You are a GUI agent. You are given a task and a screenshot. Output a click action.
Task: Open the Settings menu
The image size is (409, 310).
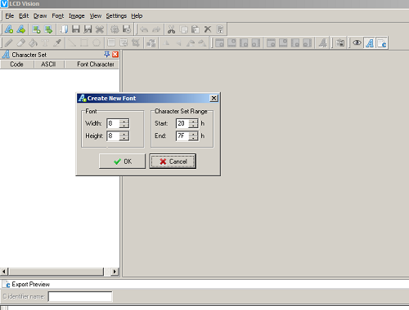[116, 15]
